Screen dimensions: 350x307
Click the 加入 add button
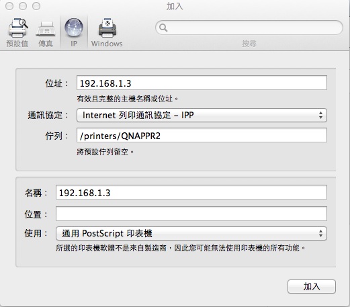(x=312, y=286)
